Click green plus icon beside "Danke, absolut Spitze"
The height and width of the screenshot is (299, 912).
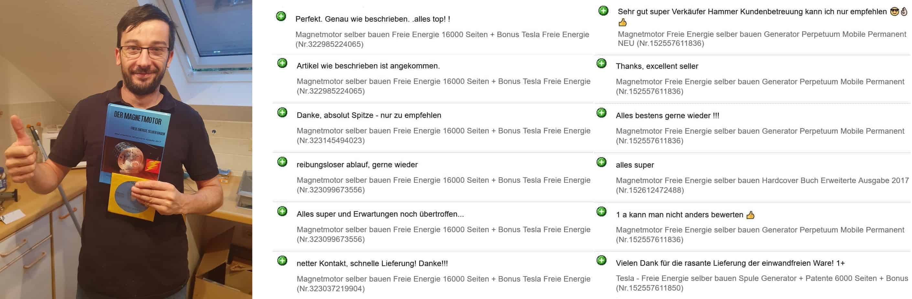click(282, 113)
